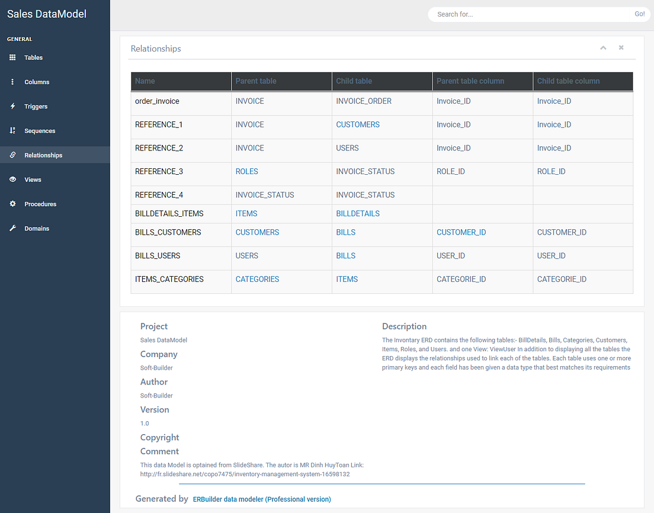The width and height of the screenshot is (654, 513).
Task: Click the Go! search button
Action: [639, 14]
